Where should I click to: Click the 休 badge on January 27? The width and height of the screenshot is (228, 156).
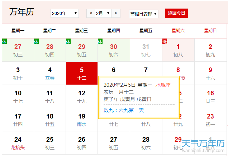tap(5, 41)
